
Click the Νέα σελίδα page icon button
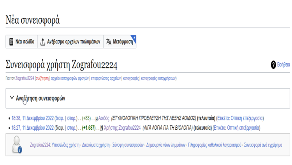tap(11, 42)
